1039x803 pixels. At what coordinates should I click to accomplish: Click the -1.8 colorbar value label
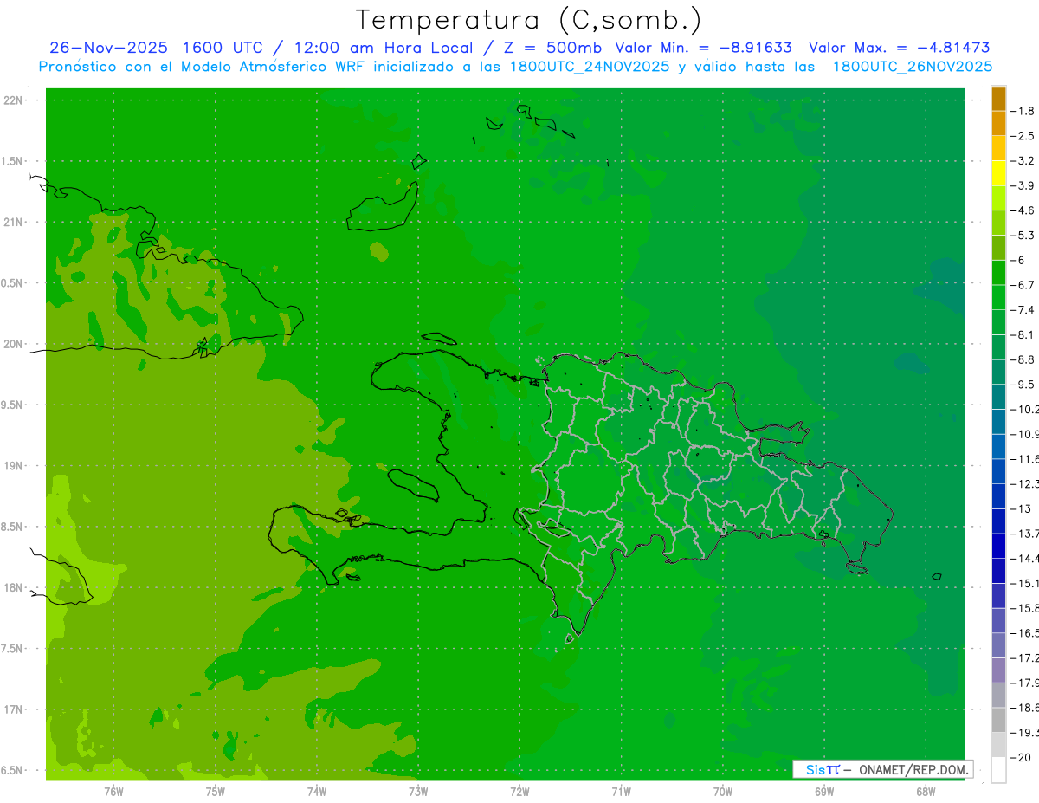(x=1023, y=111)
